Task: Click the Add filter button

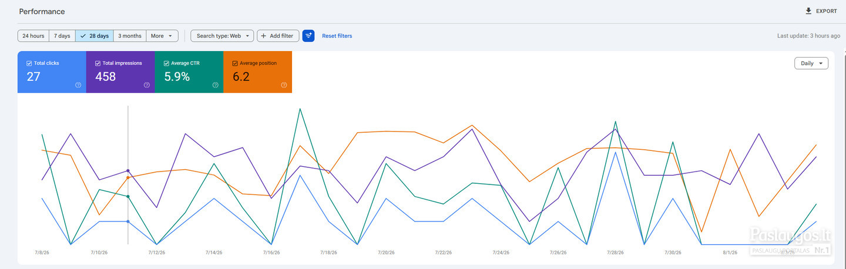Action: 278,36
